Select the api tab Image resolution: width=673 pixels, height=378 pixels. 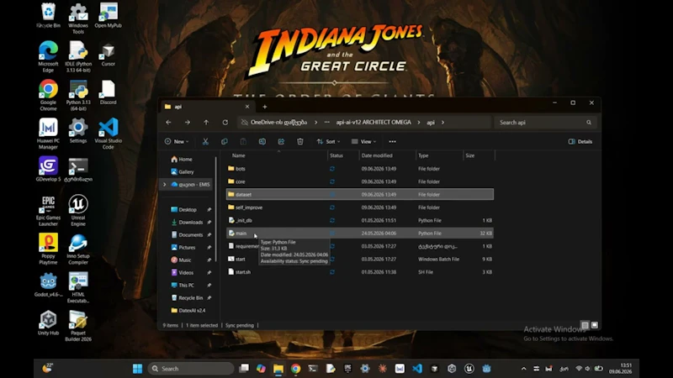208,107
